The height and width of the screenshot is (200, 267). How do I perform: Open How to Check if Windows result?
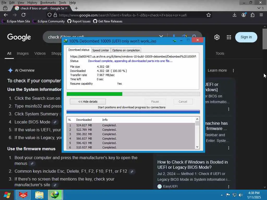[x=193, y=165]
